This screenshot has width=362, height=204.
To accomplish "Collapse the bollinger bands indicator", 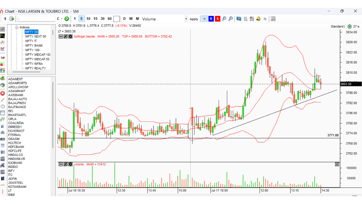I will coord(61,37).
